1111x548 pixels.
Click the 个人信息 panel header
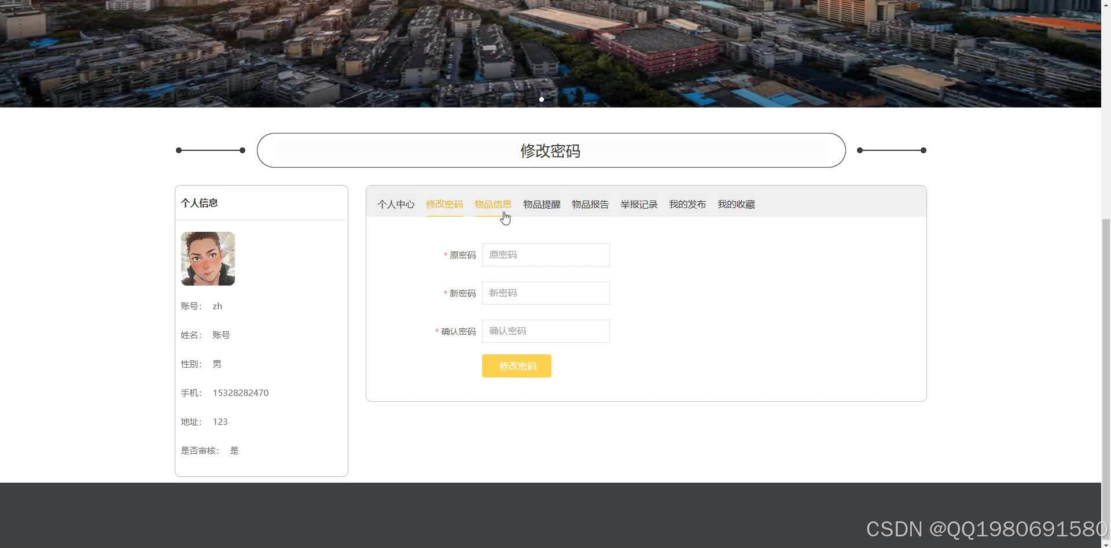(x=200, y=202)
